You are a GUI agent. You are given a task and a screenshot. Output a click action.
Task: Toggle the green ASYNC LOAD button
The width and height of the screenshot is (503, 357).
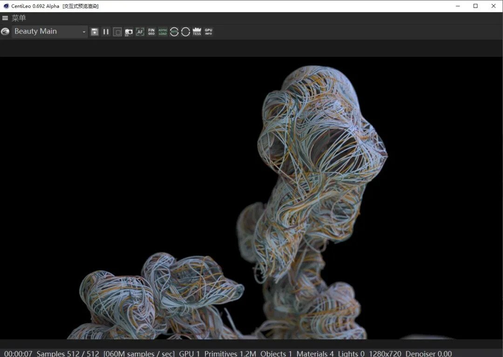[x=163, y=32]
